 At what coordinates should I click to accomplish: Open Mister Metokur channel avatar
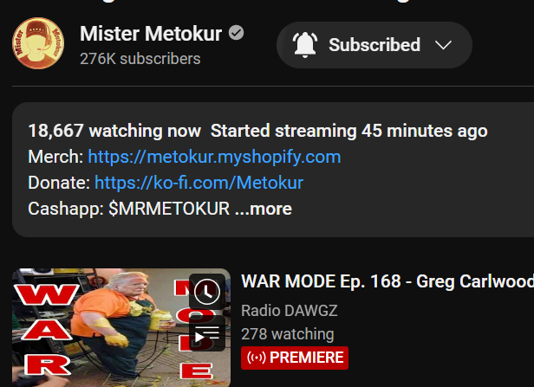[x=38, y=43]
